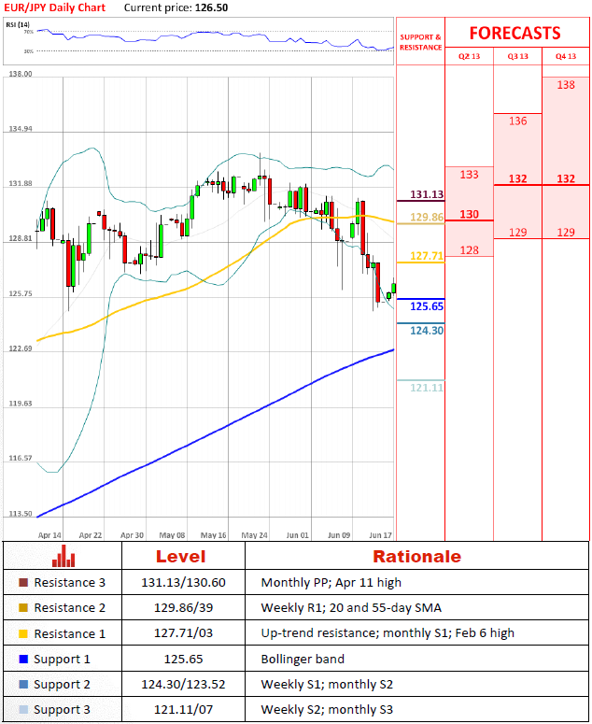Click the 'Level' table column header
This screenshot has width=592, height=724.
point(180,557)
